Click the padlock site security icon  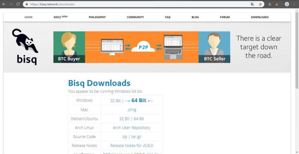27,4
